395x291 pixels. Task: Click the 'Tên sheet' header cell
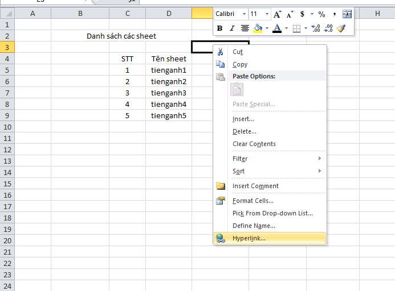[169, 59]
